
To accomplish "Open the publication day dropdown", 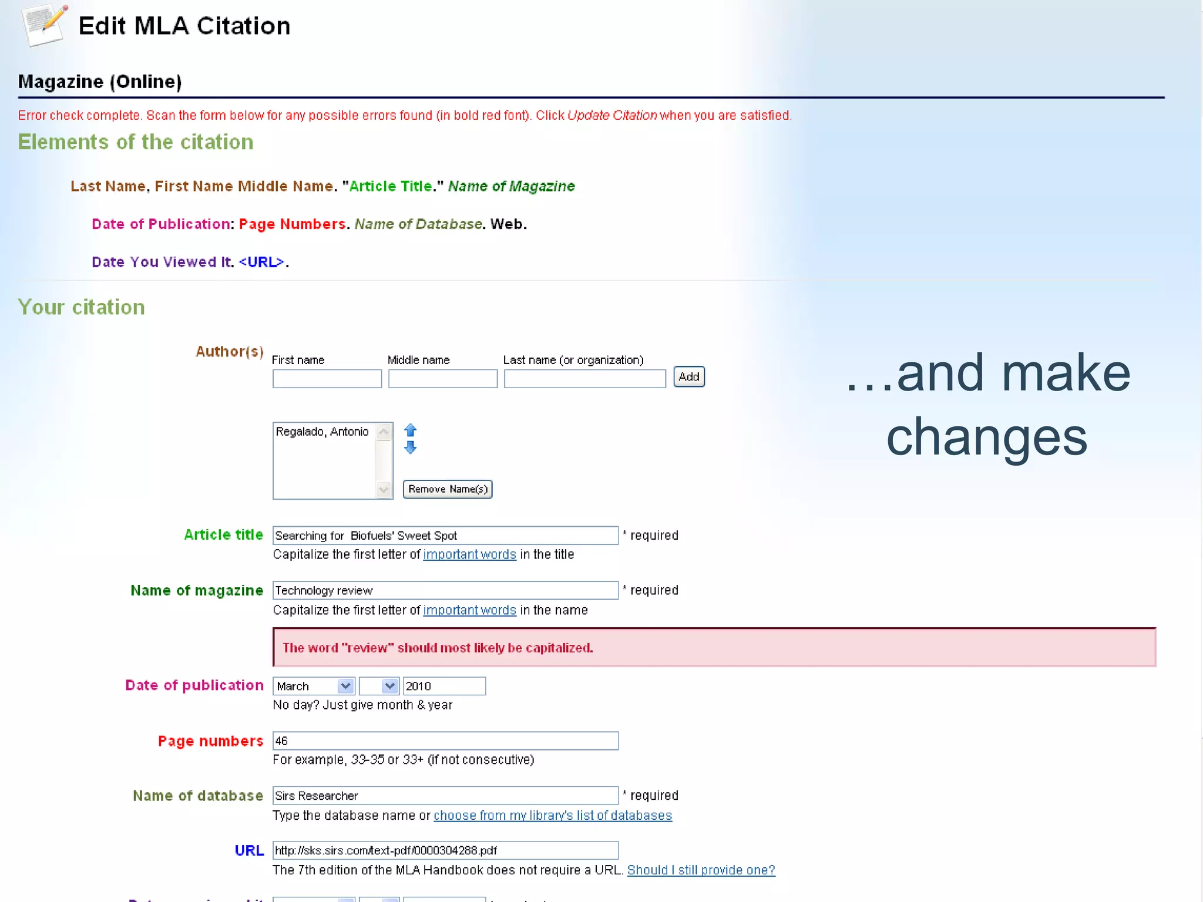I will [379, 686].
